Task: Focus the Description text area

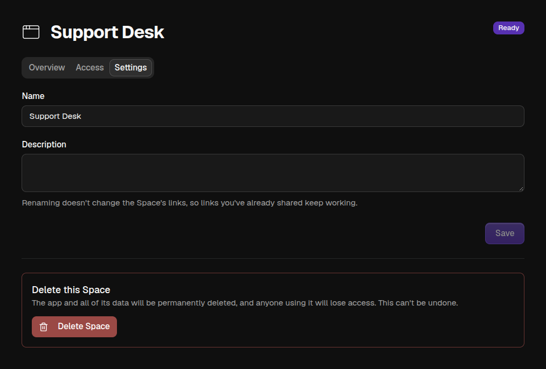Action: coord(273,173)
